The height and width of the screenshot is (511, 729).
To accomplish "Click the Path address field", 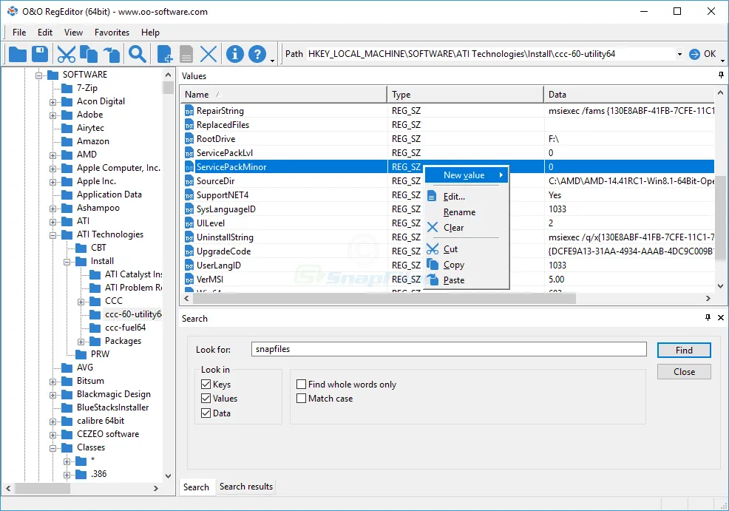I will coord(490,54).
